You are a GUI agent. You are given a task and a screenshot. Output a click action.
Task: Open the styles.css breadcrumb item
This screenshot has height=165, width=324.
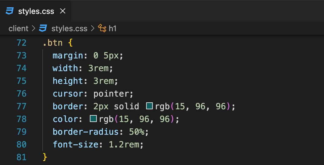tap(69, 28)
